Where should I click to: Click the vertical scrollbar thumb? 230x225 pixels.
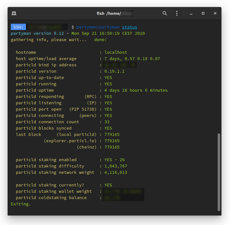[x=219, y=172]
